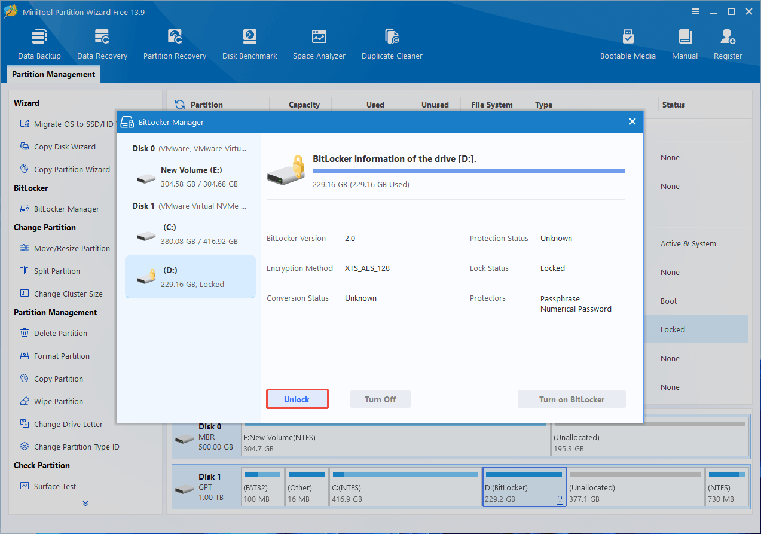Launch the Data Recovery tool
The height and width of the screenshot is (534, 761).
102,44
